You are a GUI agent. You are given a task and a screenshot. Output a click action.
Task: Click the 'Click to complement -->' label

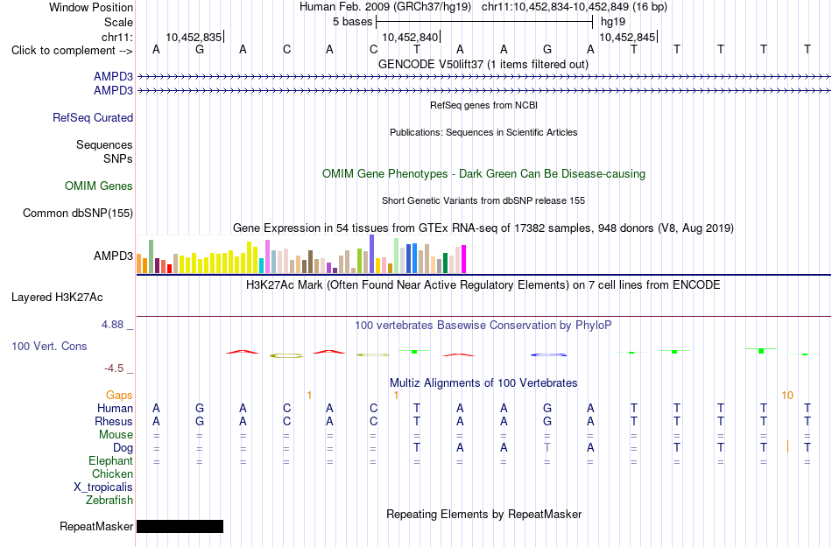tap(72, 51)
